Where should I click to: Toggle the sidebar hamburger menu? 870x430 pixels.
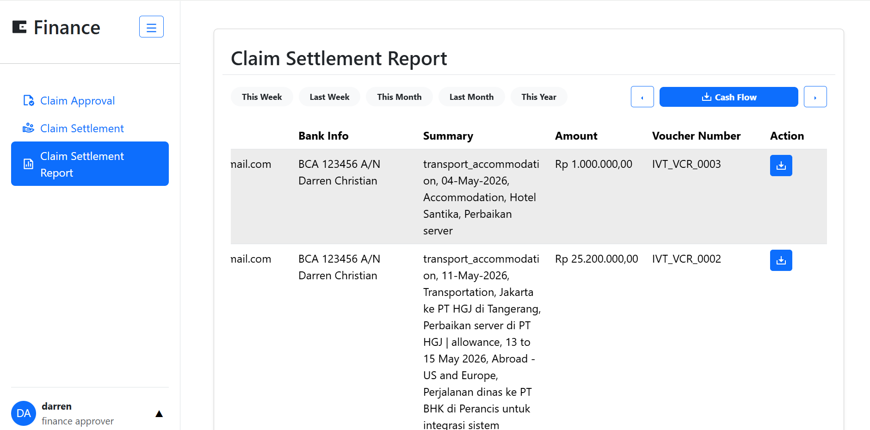151,27
